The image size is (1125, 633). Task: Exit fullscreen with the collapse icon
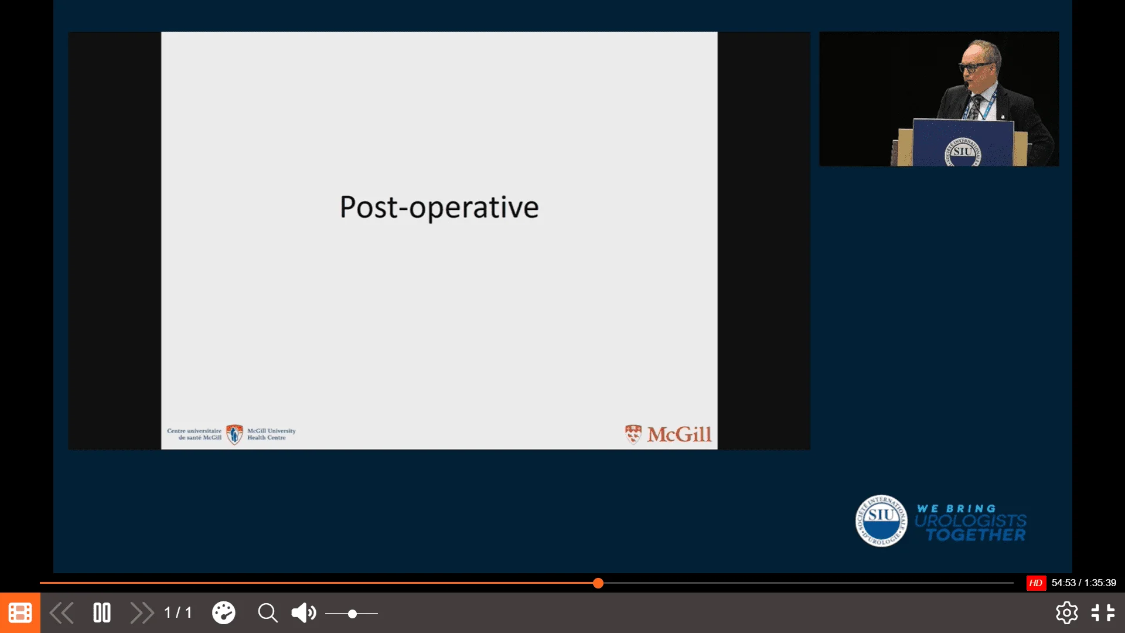1103,613
